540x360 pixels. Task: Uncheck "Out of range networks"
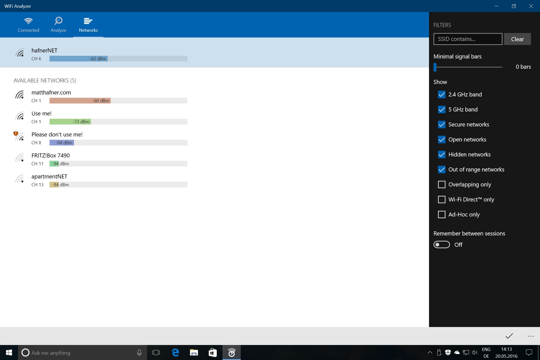coord(441,169)
